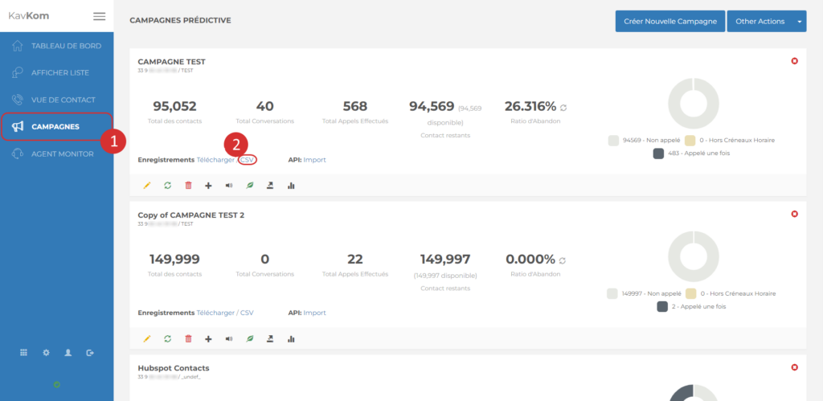The height and width of the screenshot is (401, 823).
Task: Click the speaker icon for Copy of CAMPAGNE TEST 2
Action: tap(229, 339)
